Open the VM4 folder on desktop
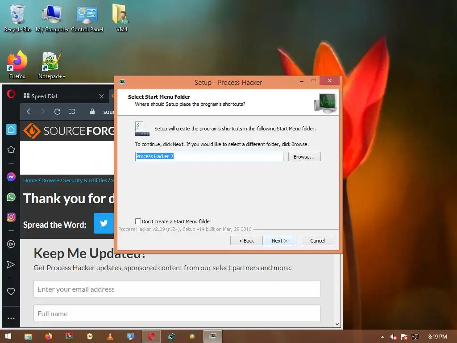This screenshot has height=343, width=457. click(121, 17)
